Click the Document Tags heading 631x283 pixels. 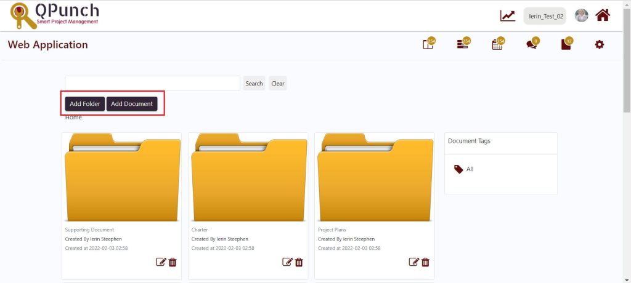click(x=469, y=141)
